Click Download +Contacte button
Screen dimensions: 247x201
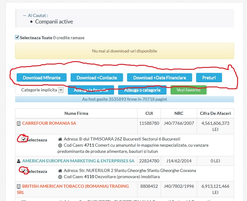click(x=97, y=77)
